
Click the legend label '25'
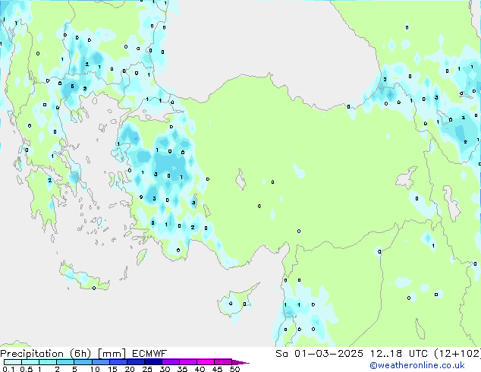147,369
